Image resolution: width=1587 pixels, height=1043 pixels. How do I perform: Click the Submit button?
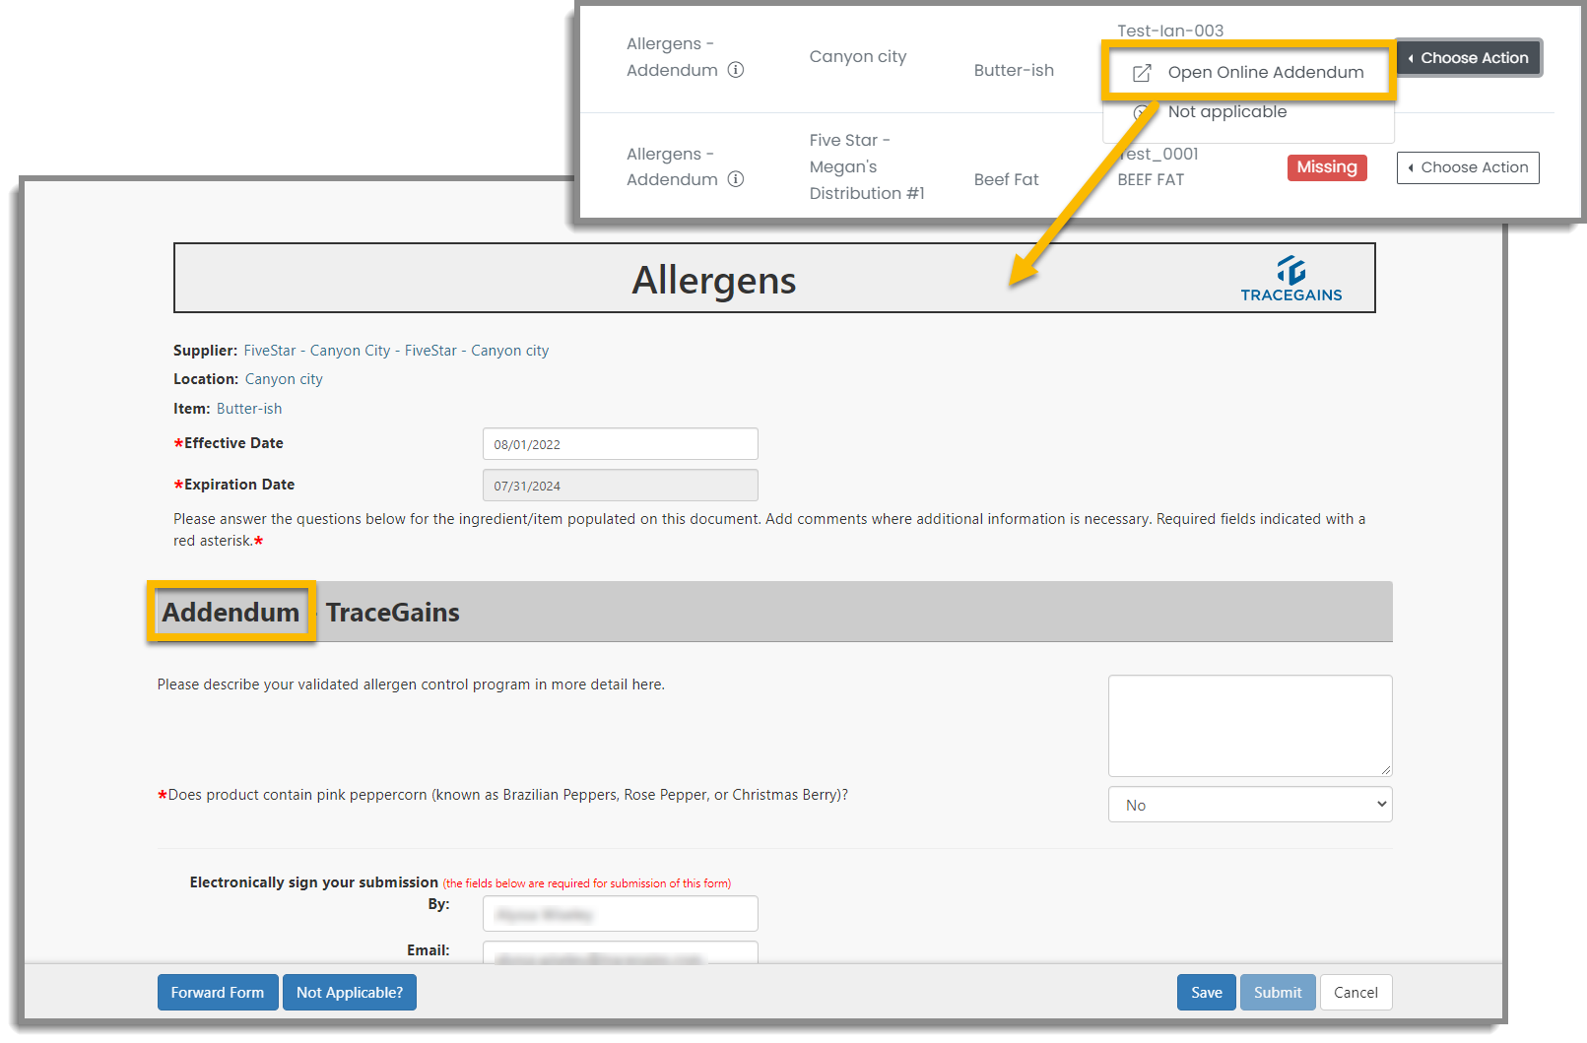(1278, 993)
